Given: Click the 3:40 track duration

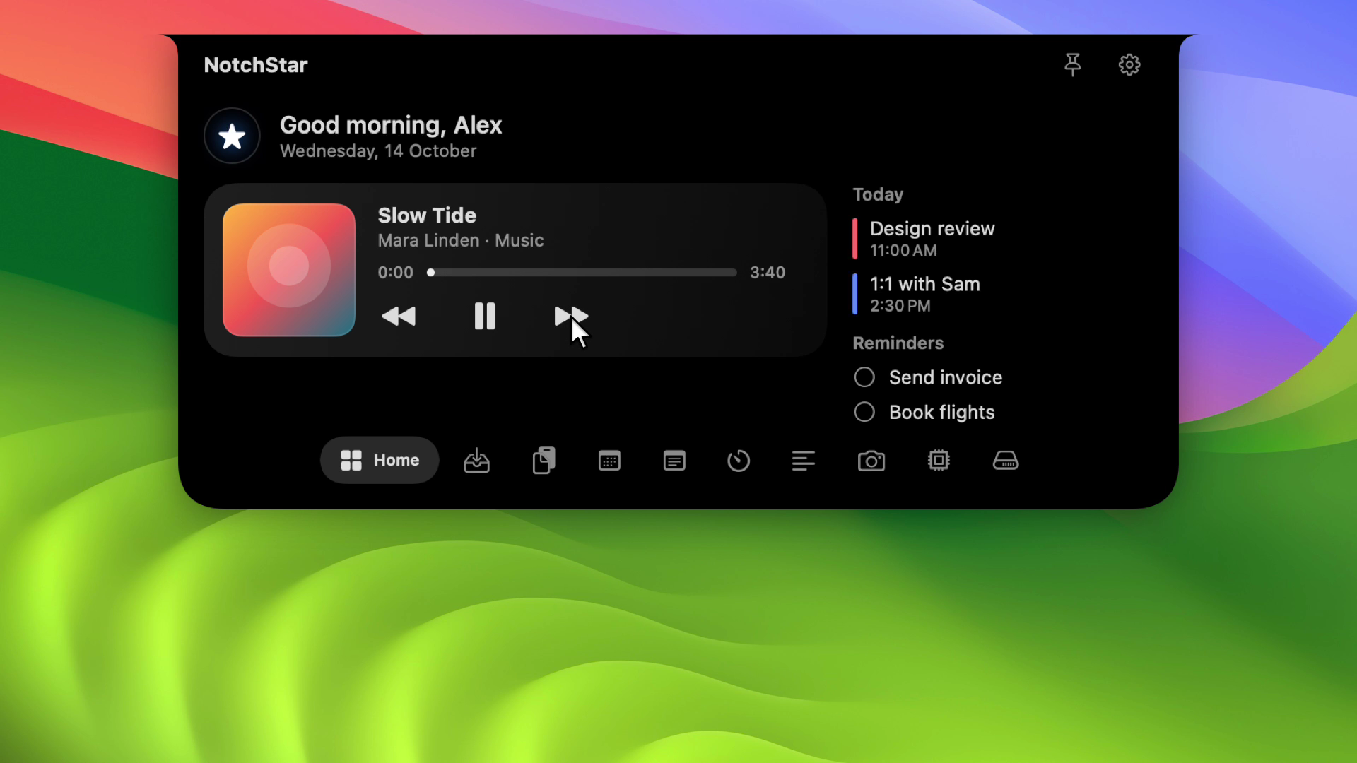Looking at the screenshot, I should click(x=768, y=273).
